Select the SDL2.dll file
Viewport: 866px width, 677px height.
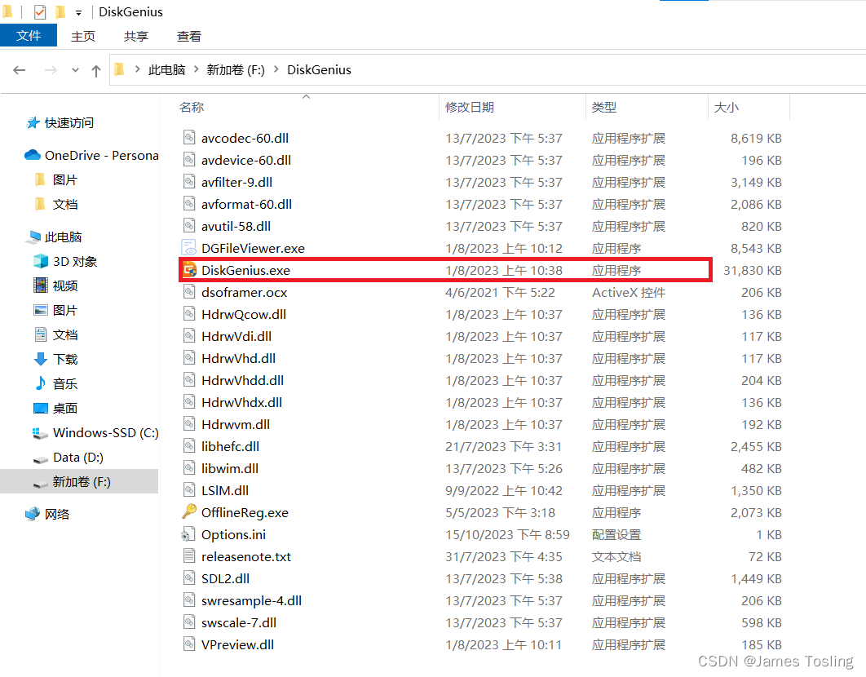(225, 578)
